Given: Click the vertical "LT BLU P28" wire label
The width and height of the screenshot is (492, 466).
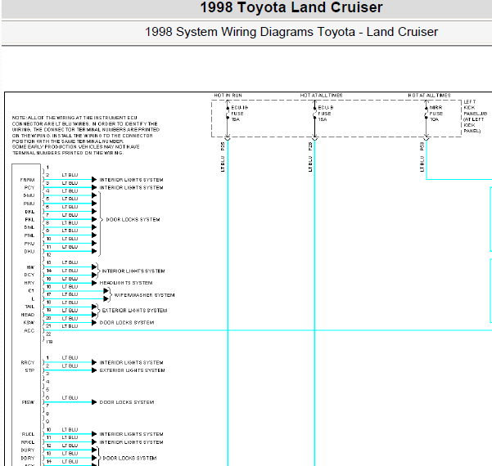Looking at the screenshot, I should (x=310, y=157).
